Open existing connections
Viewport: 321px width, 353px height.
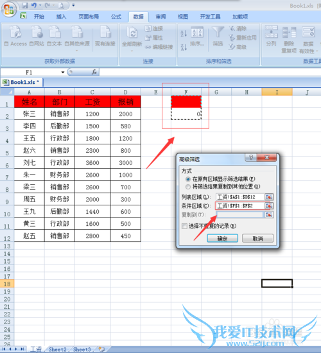pos(105,36)
